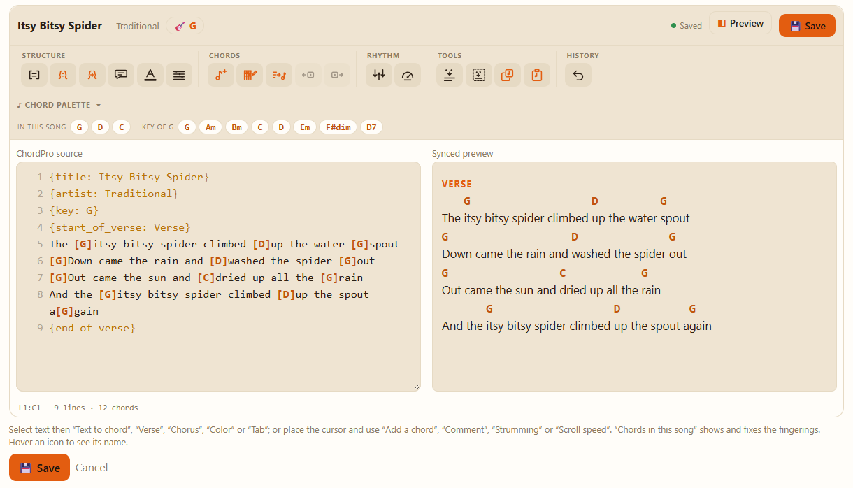Click the Cancel link
The height and width of the screenshot is (488, 853).
click(92, 468)
